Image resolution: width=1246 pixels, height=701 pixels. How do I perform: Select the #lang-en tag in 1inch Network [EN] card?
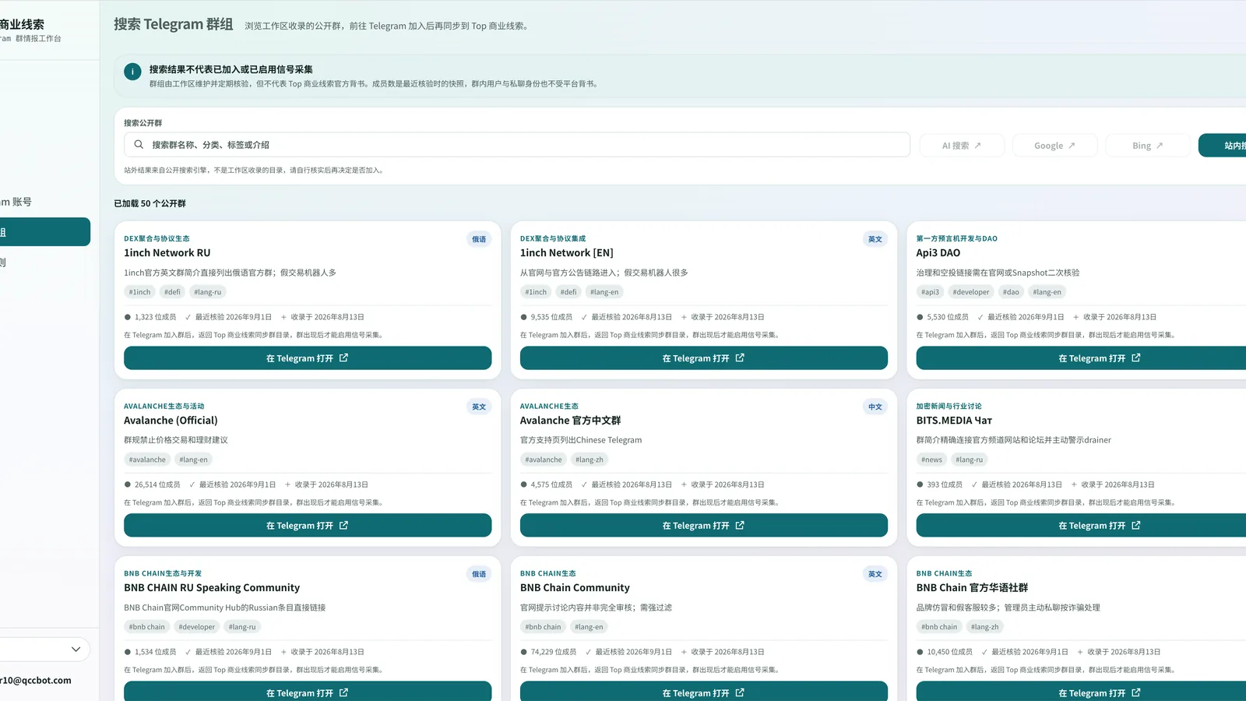coord(604,292)
